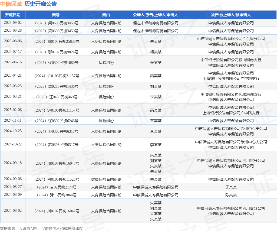Click plaintiff 刘某某 in 2025-03-25 row
This screenshot has width=277, height=231.
click(x=156, y=86)
